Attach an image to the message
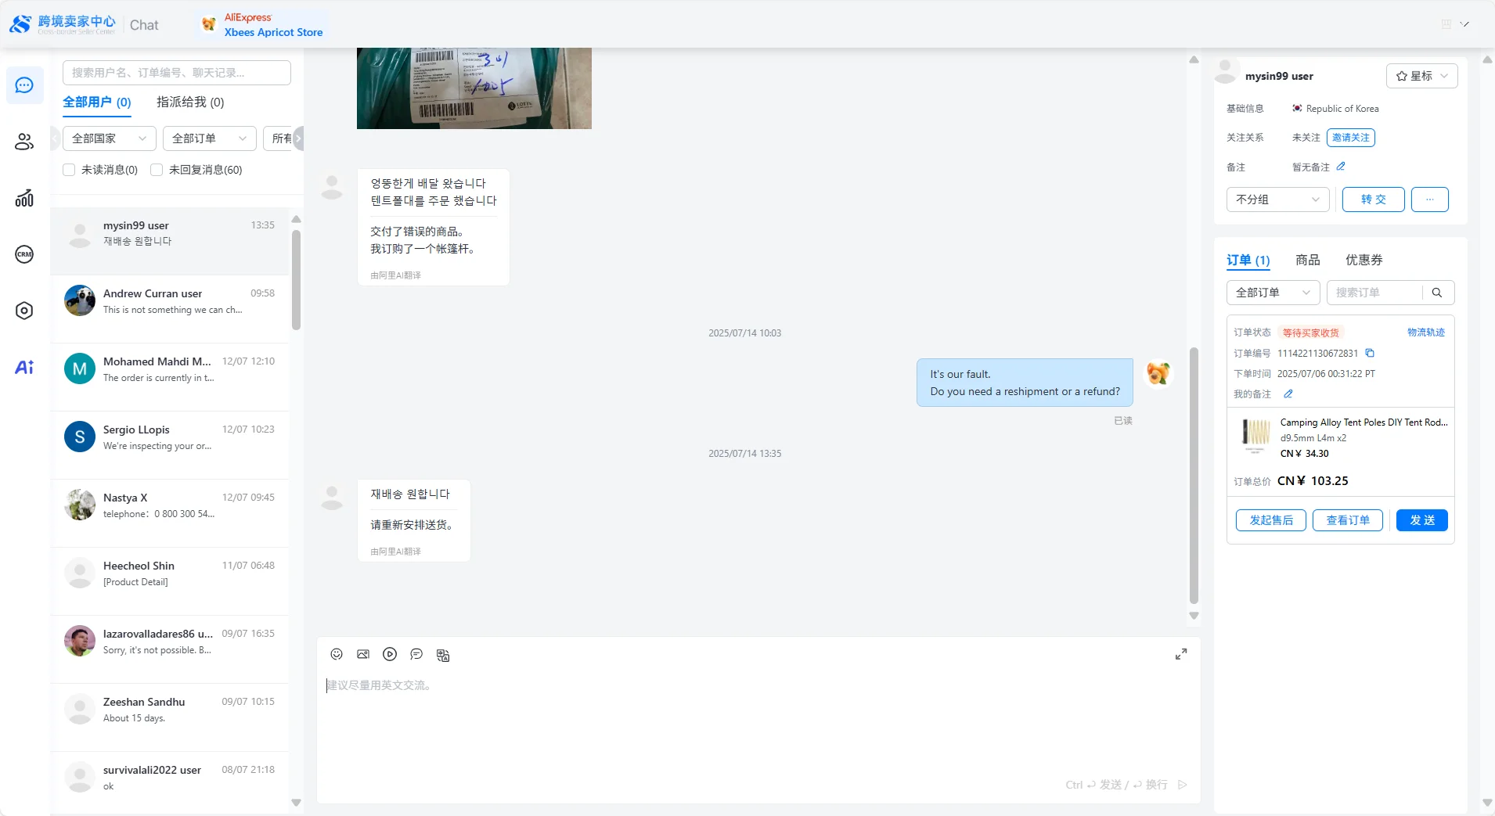 point(363,654)
